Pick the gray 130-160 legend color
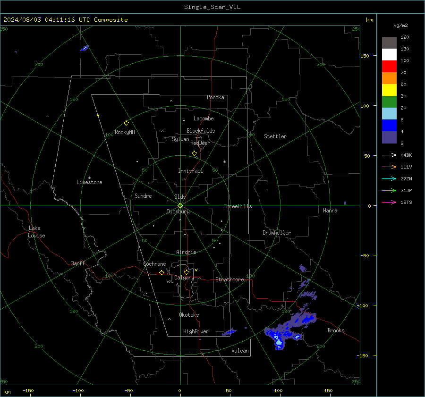The width and height of the screenshot is (425, 397). coord(389,43)
